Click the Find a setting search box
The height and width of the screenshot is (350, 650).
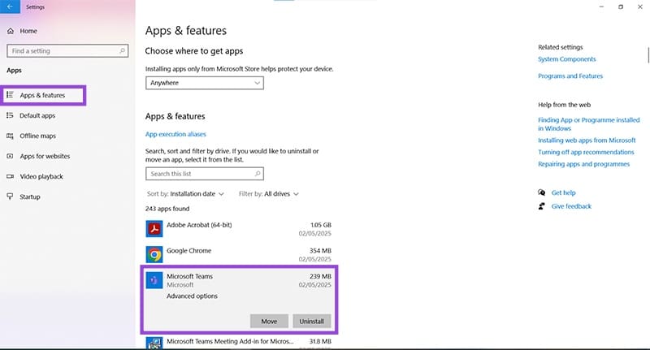tap(67, 51)
